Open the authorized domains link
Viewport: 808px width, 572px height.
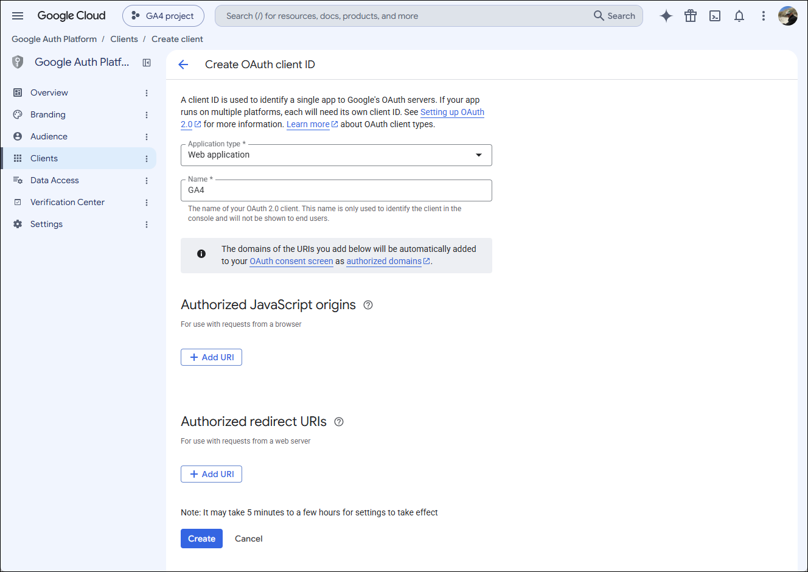pos(388,261)
